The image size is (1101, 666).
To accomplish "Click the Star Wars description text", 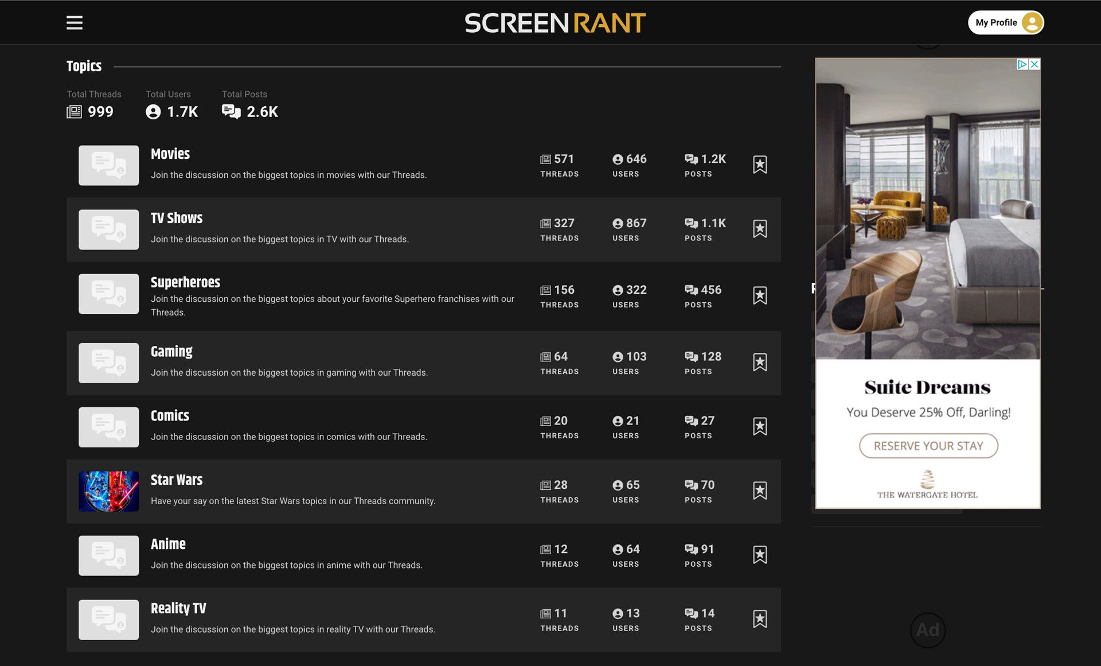I will (x=293, y=501).
